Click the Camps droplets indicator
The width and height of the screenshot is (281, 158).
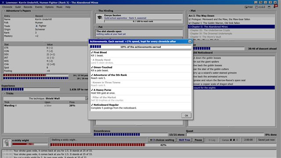(x=230, y=140)
